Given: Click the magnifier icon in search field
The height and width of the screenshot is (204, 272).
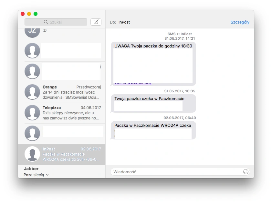Looking at the screenshot, I should [46, 22].
